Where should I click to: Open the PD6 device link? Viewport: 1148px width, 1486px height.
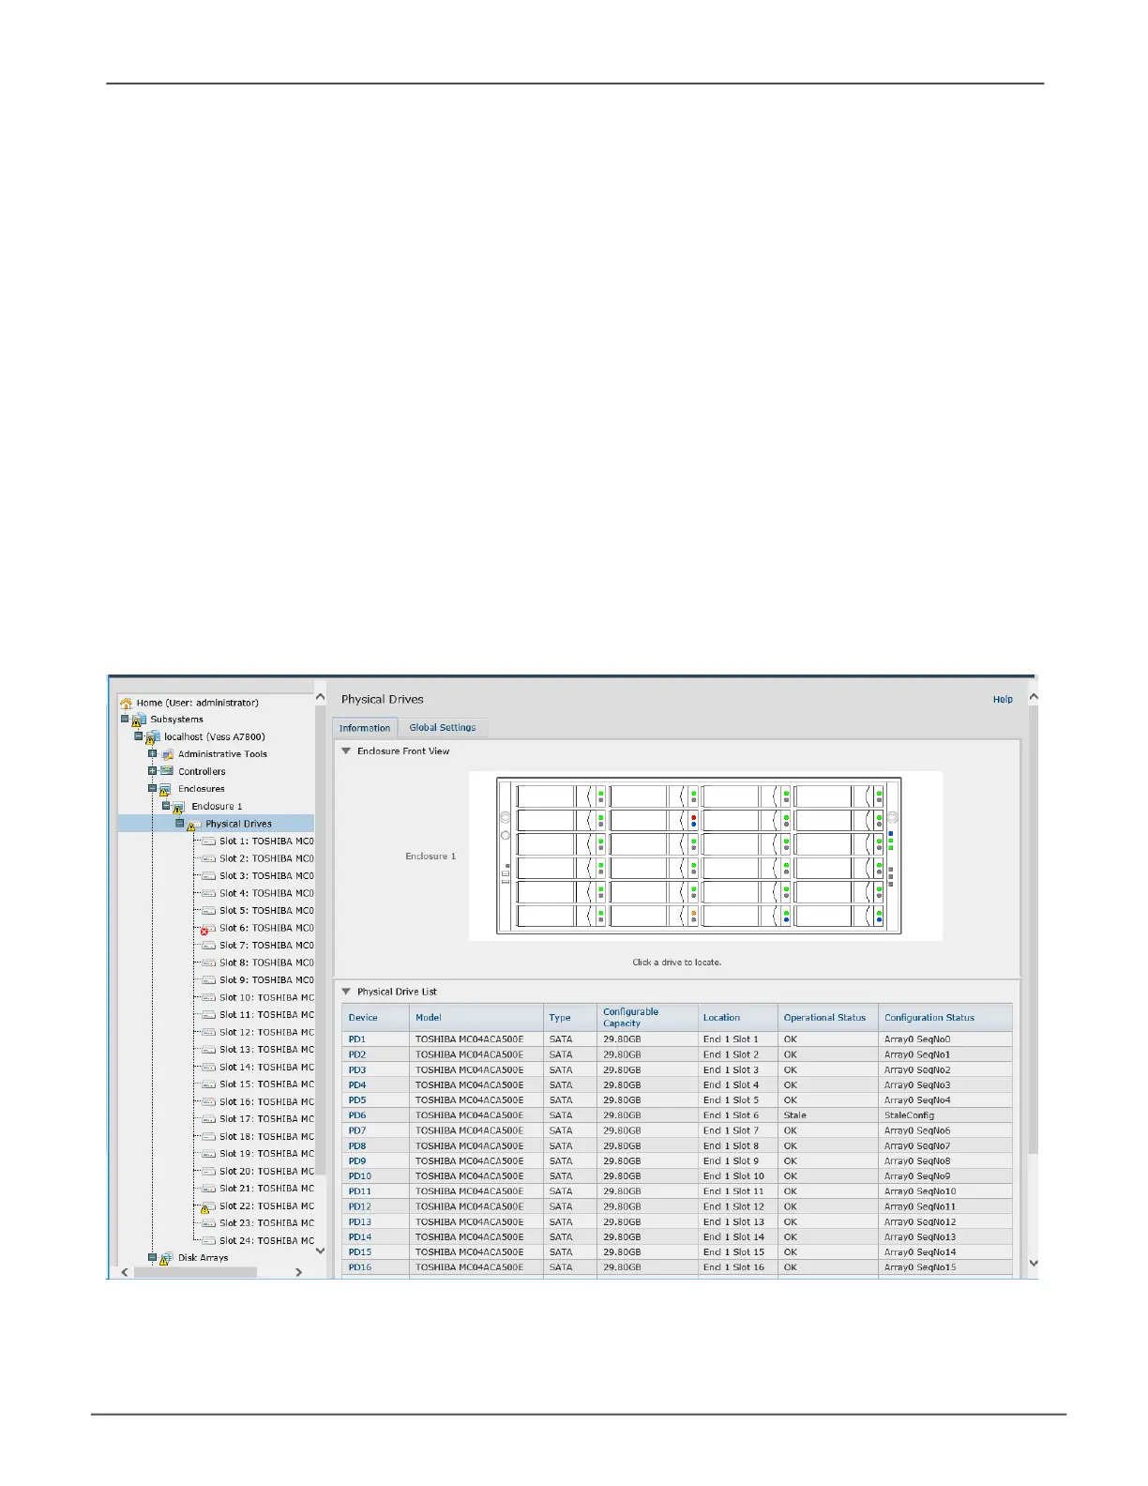357,1115
